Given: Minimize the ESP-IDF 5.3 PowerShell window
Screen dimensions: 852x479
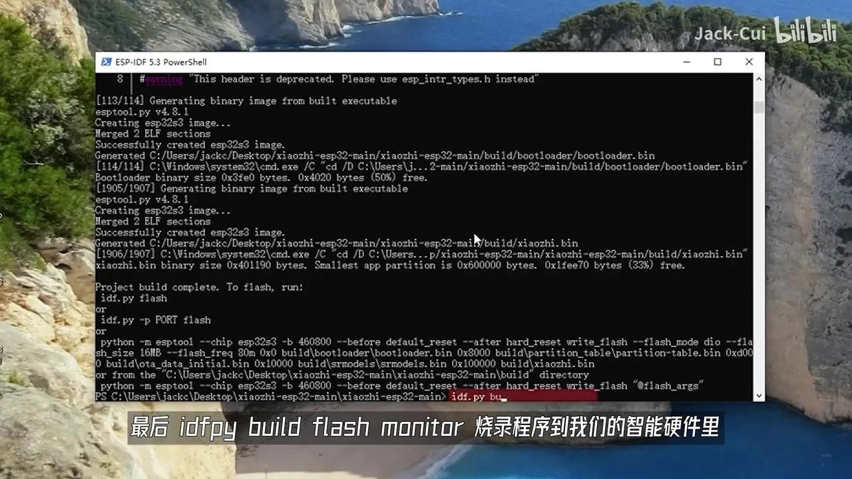Looking at the screenshot, I should click(686, 62).
